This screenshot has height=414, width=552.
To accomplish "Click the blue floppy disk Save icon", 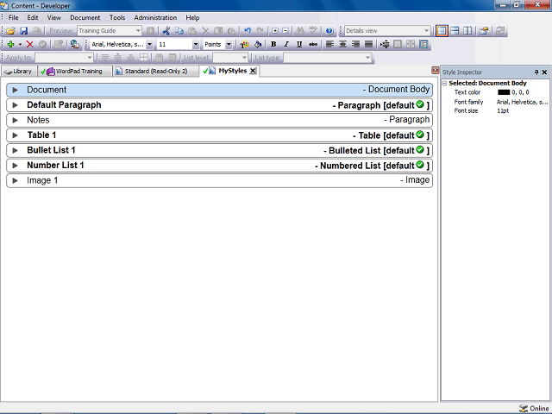I will pos(23,31).
